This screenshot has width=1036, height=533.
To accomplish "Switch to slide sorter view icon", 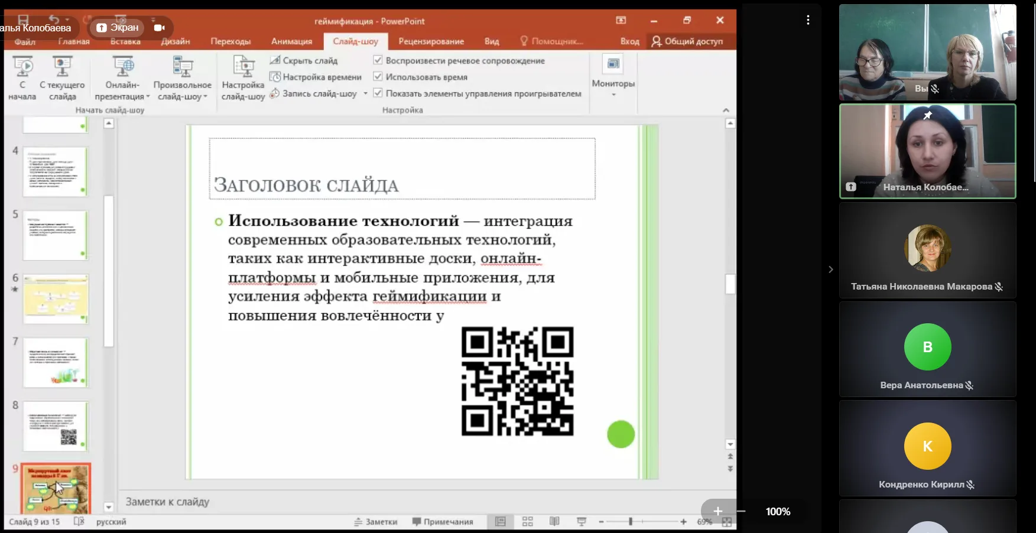I will [x=528, y=521].
